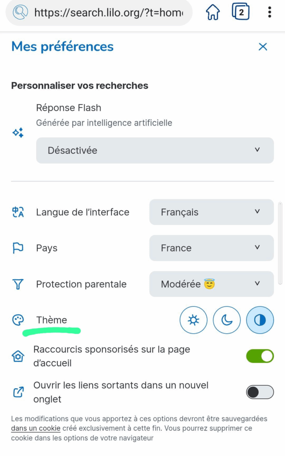Click the interface language translate icon

[x=18, y=212]
